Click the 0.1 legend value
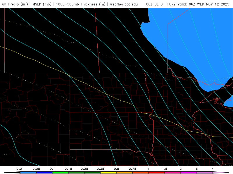 click(x=52, y=169)
